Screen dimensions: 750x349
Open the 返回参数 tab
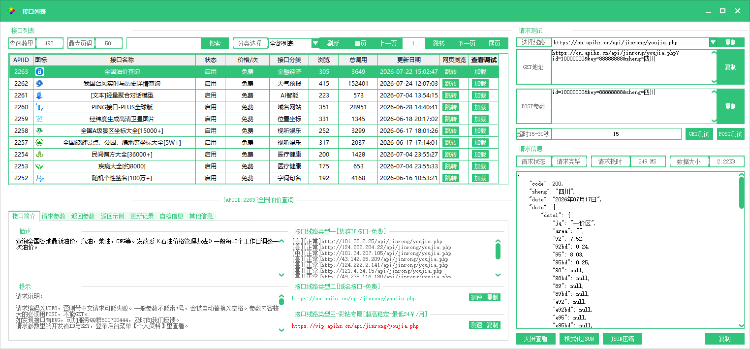click(x=83, y=216)
